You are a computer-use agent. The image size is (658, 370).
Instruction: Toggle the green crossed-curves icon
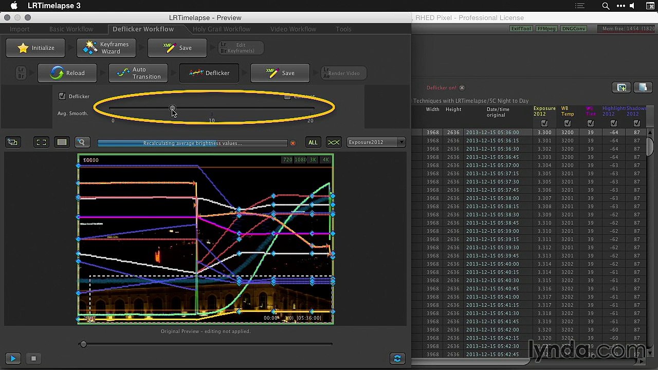[334, 142]
